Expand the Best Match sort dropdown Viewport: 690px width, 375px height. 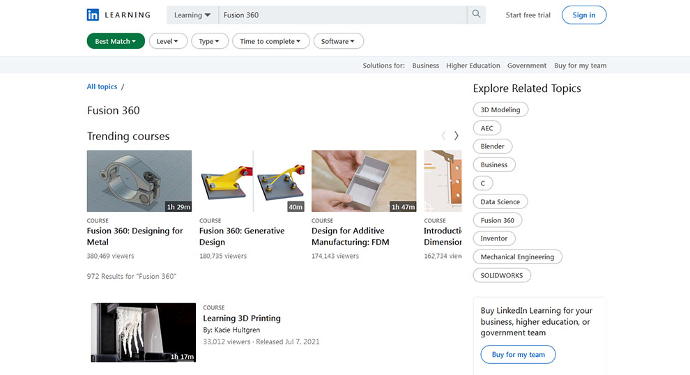(116, 41)
